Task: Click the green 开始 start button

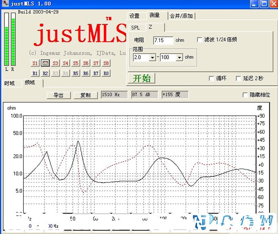Action: point(142,78)
